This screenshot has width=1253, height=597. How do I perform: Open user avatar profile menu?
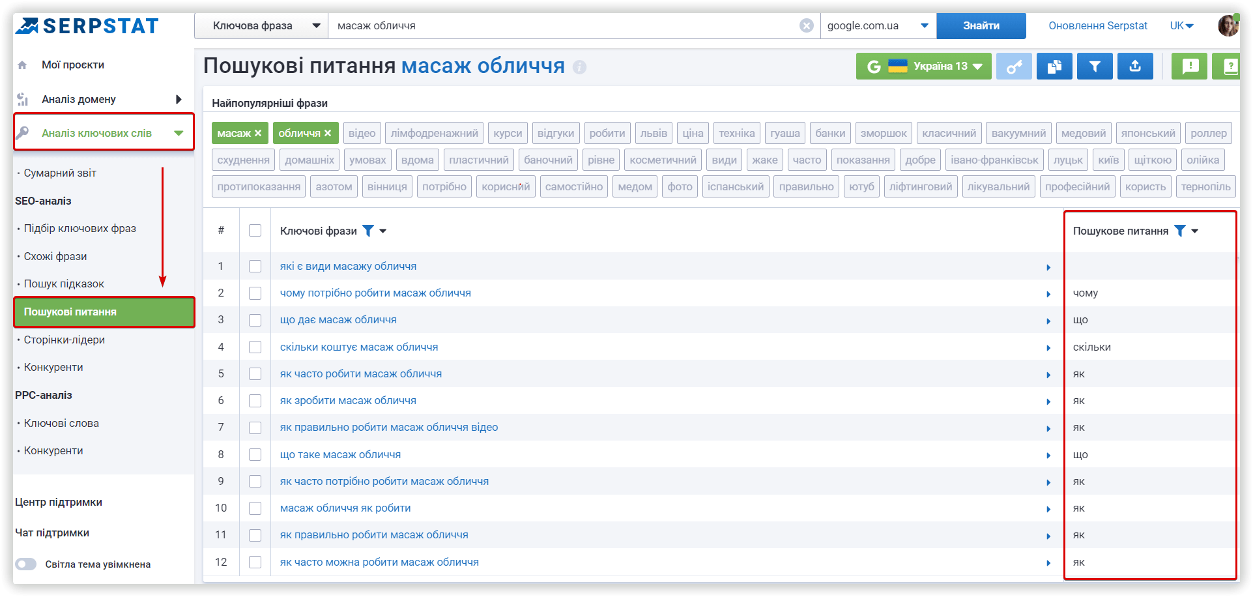(1228, 25)
